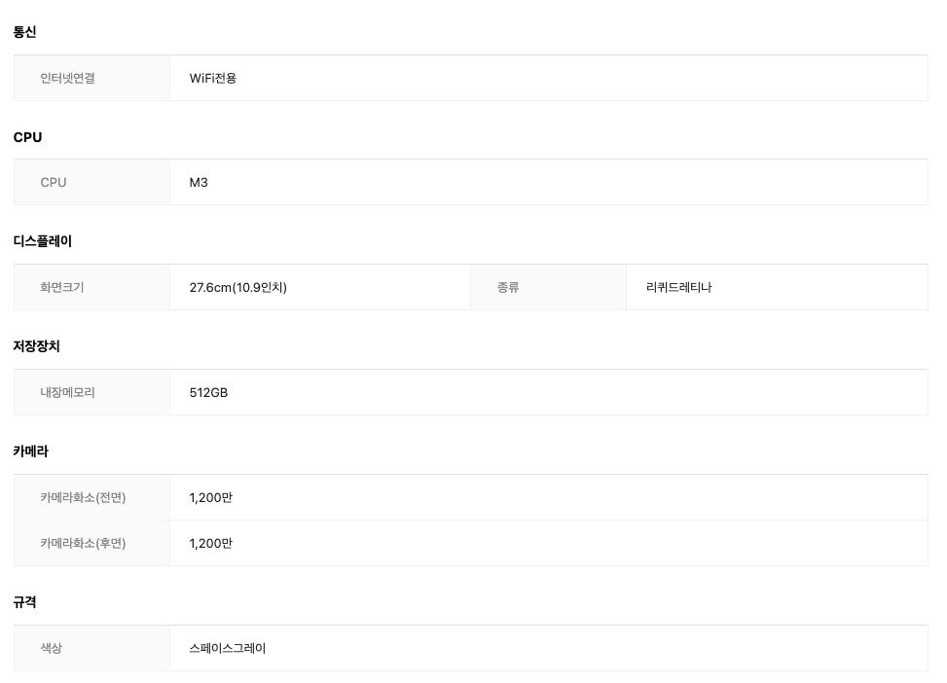947x683 pixels.
Task: Click the 규격 section heading
Action: tap(25, 602)
